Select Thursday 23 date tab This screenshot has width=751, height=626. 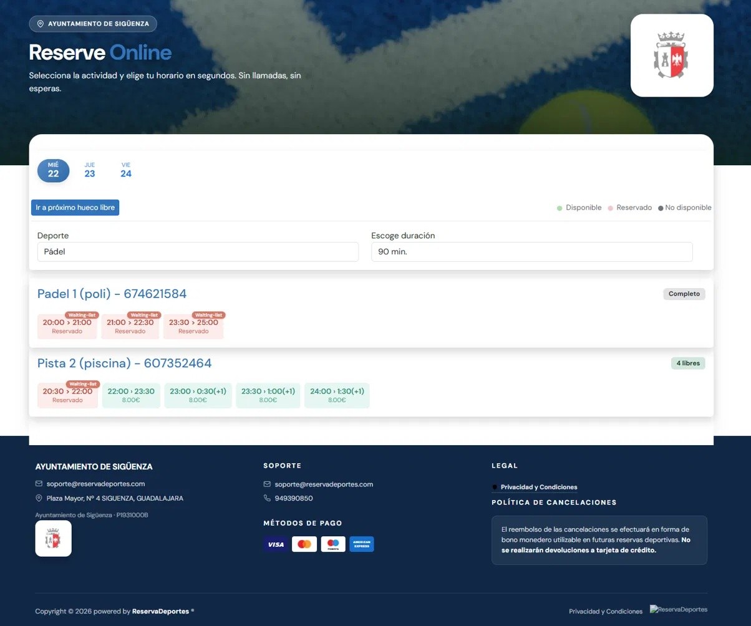90,170
